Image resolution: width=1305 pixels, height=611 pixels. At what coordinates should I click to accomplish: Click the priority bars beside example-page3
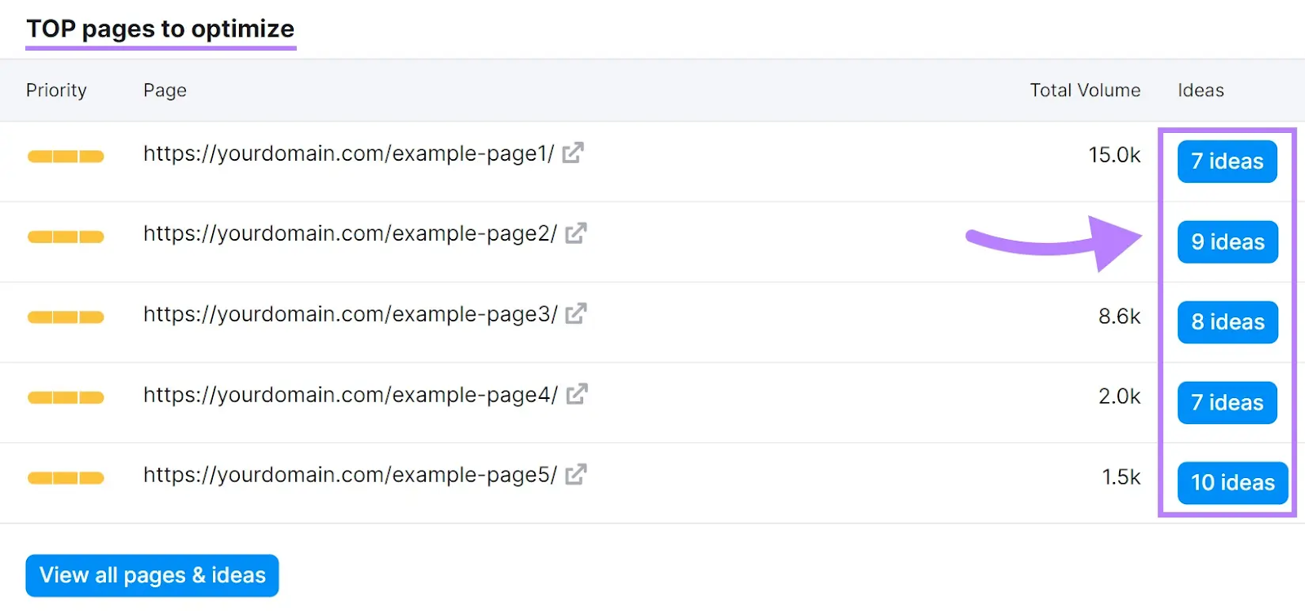click(x=64, y=317)
